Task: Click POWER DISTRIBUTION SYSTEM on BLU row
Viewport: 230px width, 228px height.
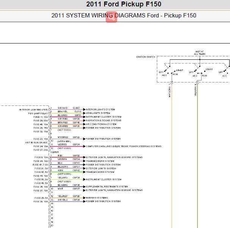Action: (103, 164)
